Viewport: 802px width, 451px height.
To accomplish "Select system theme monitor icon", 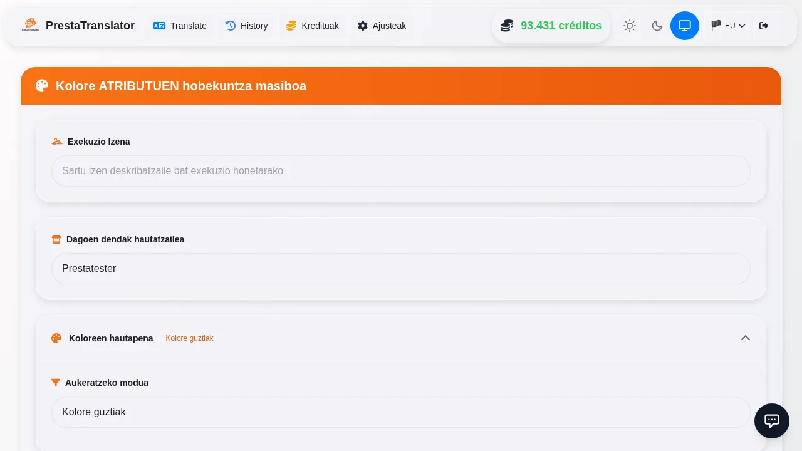I will [x=685, y=26].
